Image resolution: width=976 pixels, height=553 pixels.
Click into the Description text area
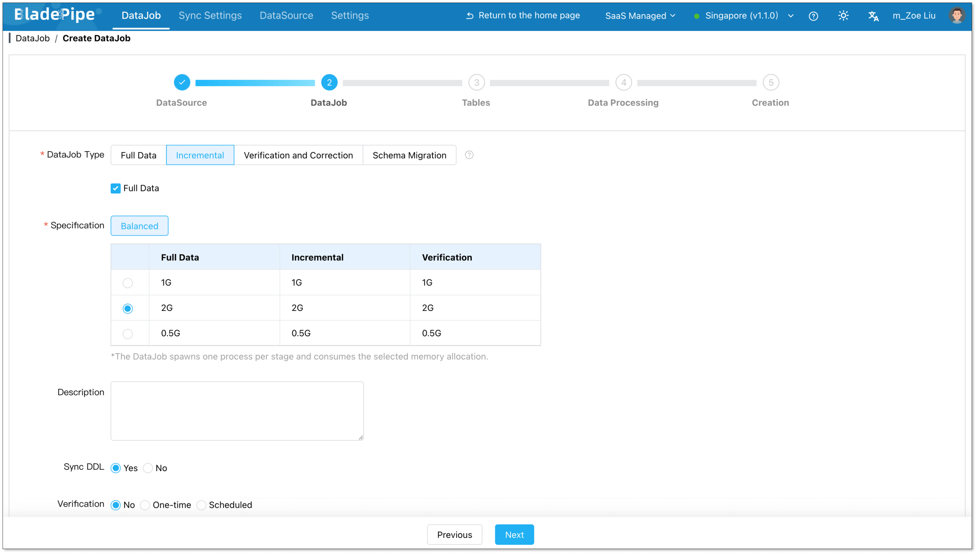coord(237,411)
